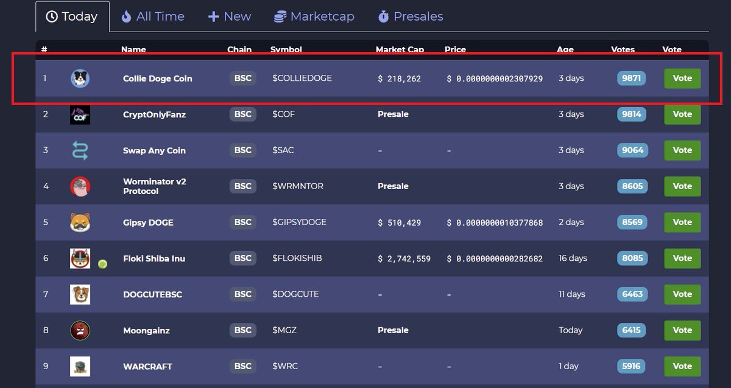Click the 9871 votes badge
Image resolution: width=731 pixels, height=388 pixels.
[x=632, y=78]
